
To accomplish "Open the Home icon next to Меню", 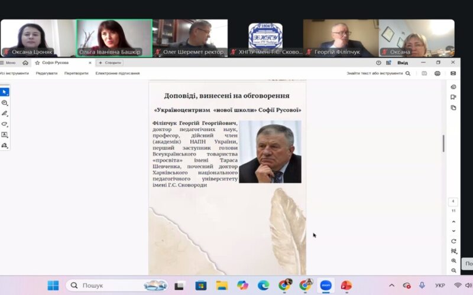I will tap(25, 63).
